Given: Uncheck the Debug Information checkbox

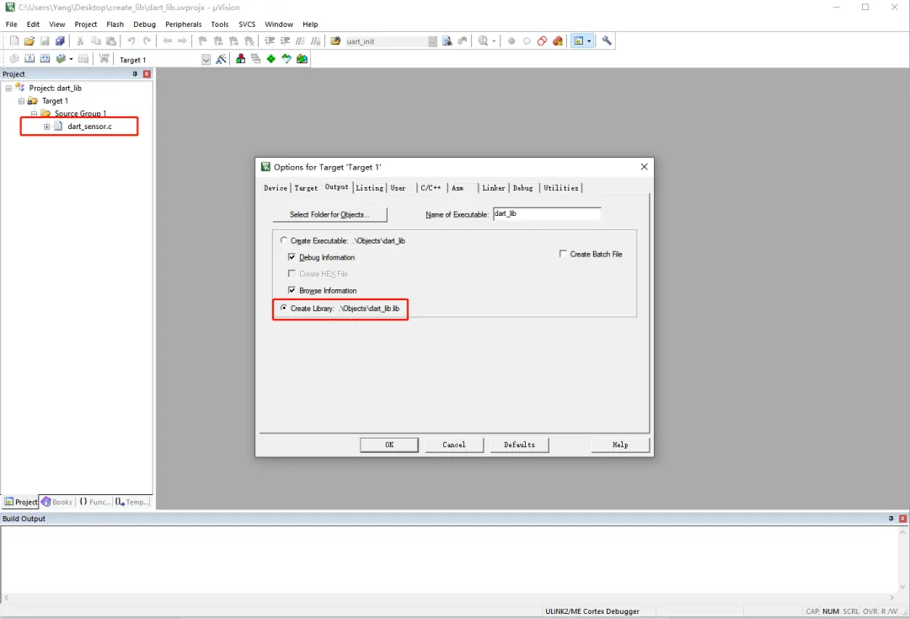Looking at the screenshot, I should pos(292,256).
